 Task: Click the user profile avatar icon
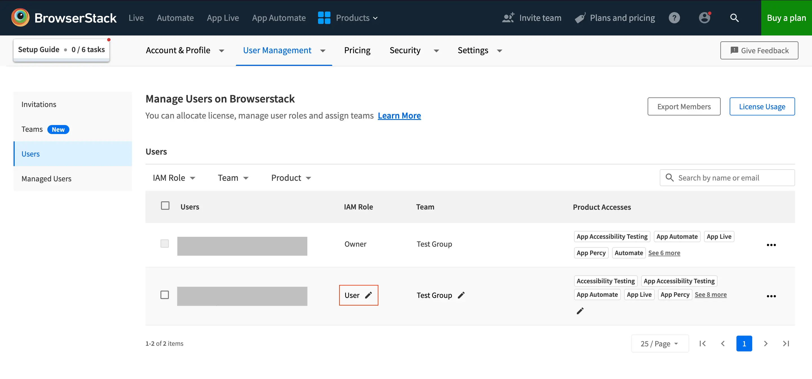pyautogui.click(x=704, y=17)
